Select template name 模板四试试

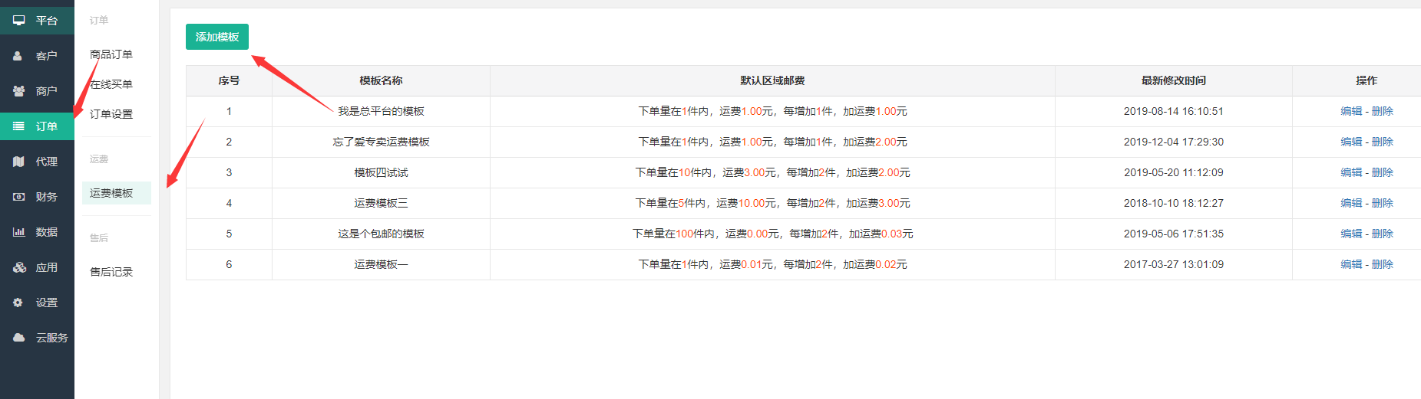click(x=381, y=172)
